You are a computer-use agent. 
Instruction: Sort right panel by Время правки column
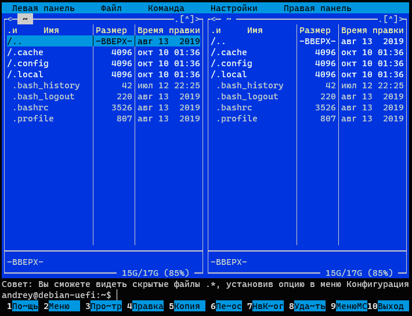(x=372, y=30)
